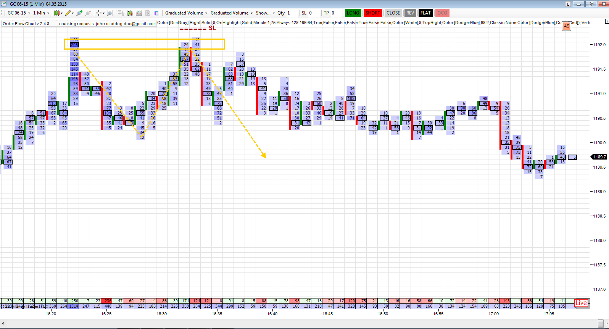Open the data series icon
The height and width of the screenshot is (329, 609).
[130, 13]
